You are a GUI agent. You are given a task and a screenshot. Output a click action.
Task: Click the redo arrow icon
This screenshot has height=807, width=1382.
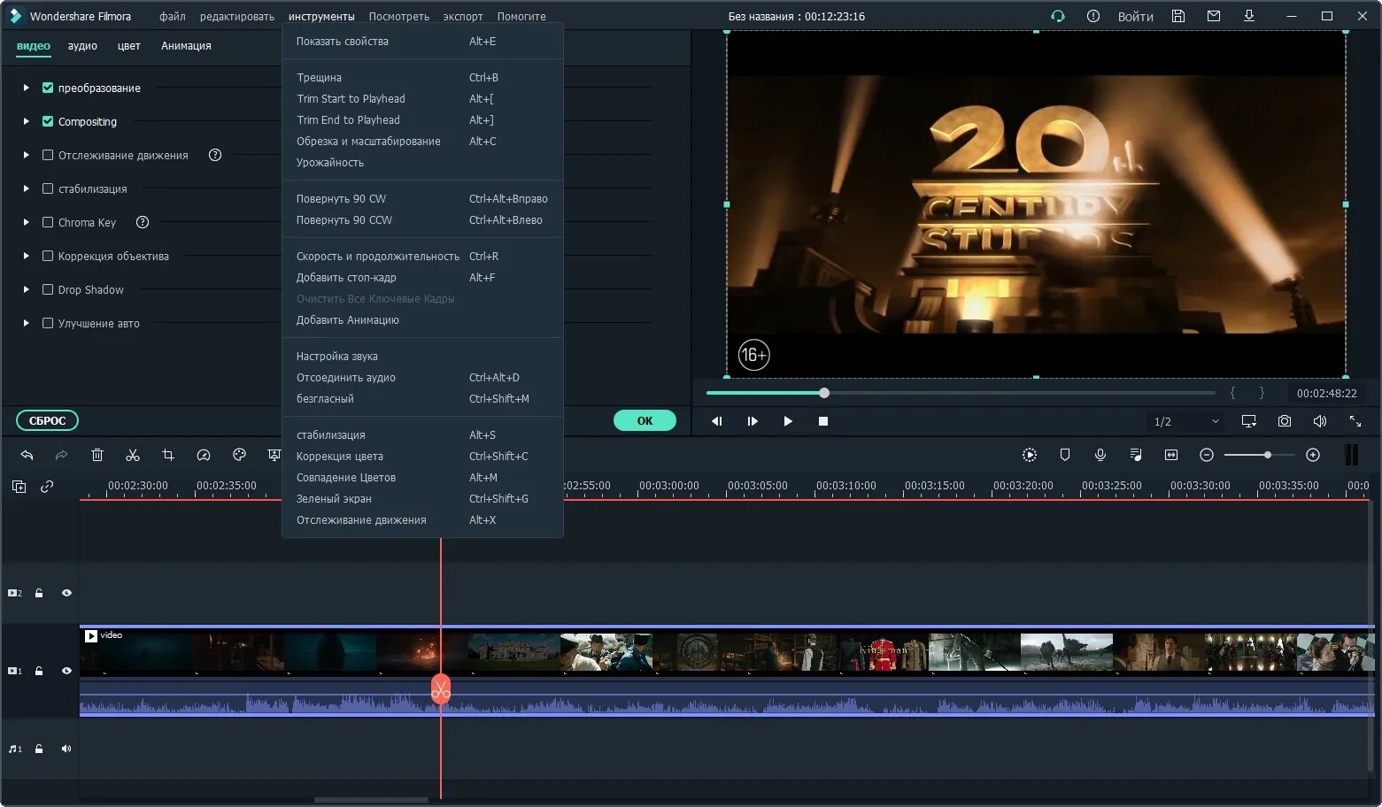61,455
